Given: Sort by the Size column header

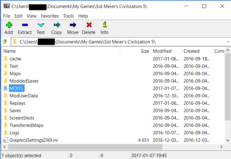Looking at the screenshot, I should 136,51.
